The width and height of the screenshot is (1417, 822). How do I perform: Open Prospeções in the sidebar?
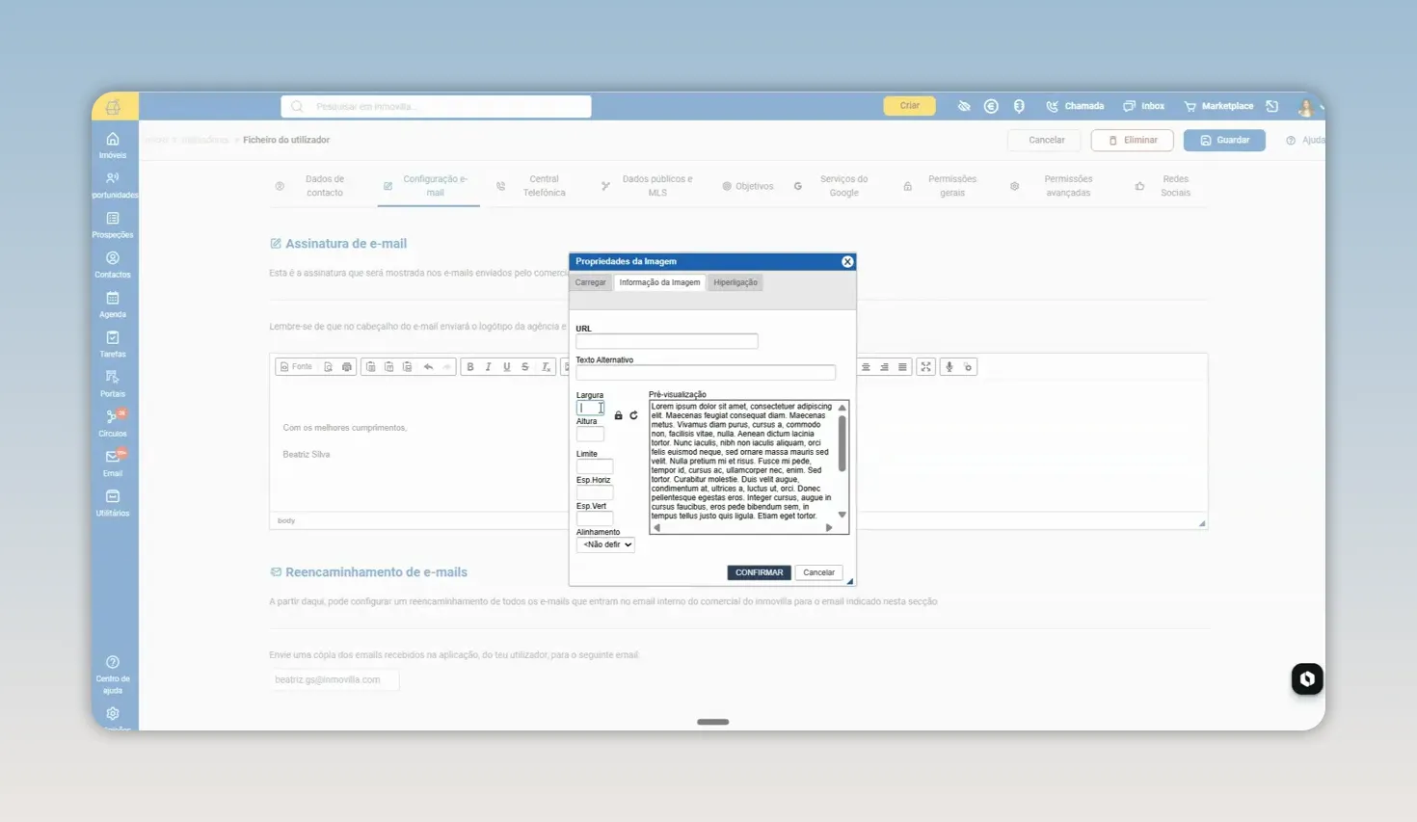pos(113,225)
